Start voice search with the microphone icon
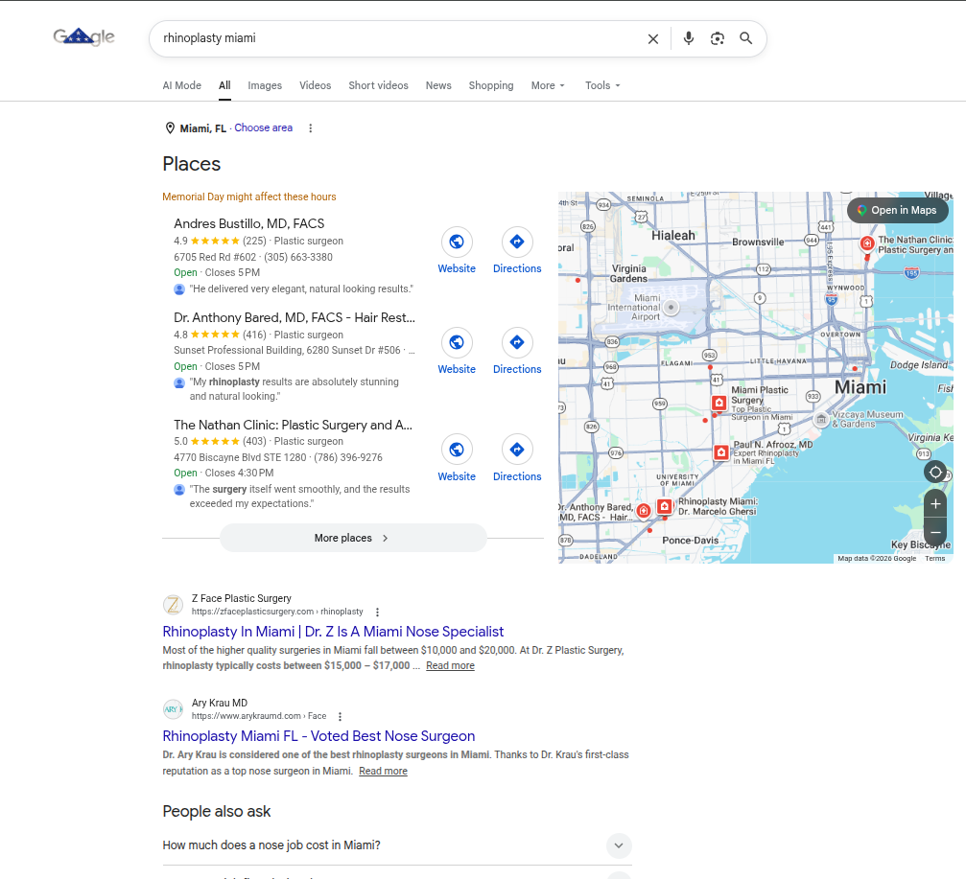Screen dimensions: 966x879 pyautogui.click(x=688, y=38)
